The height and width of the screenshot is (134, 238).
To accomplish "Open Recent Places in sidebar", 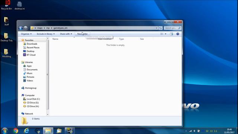I will tap(33, 48).
